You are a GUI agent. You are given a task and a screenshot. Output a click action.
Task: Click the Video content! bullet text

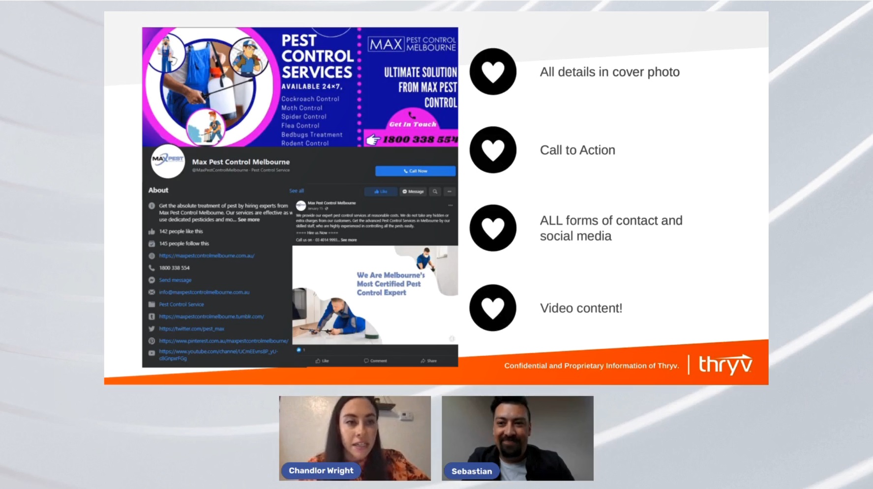(581, 308)
